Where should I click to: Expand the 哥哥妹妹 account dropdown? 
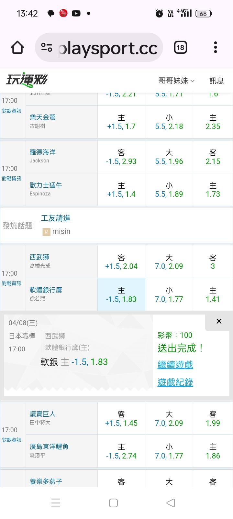pyautogui.click(x=176, y=81)
